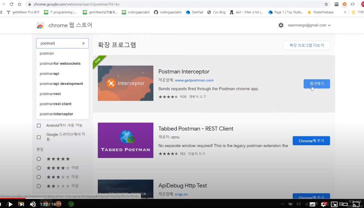
Task: Choose the 'postmanapi development' suggestion
Action: [x=63, y=84]
